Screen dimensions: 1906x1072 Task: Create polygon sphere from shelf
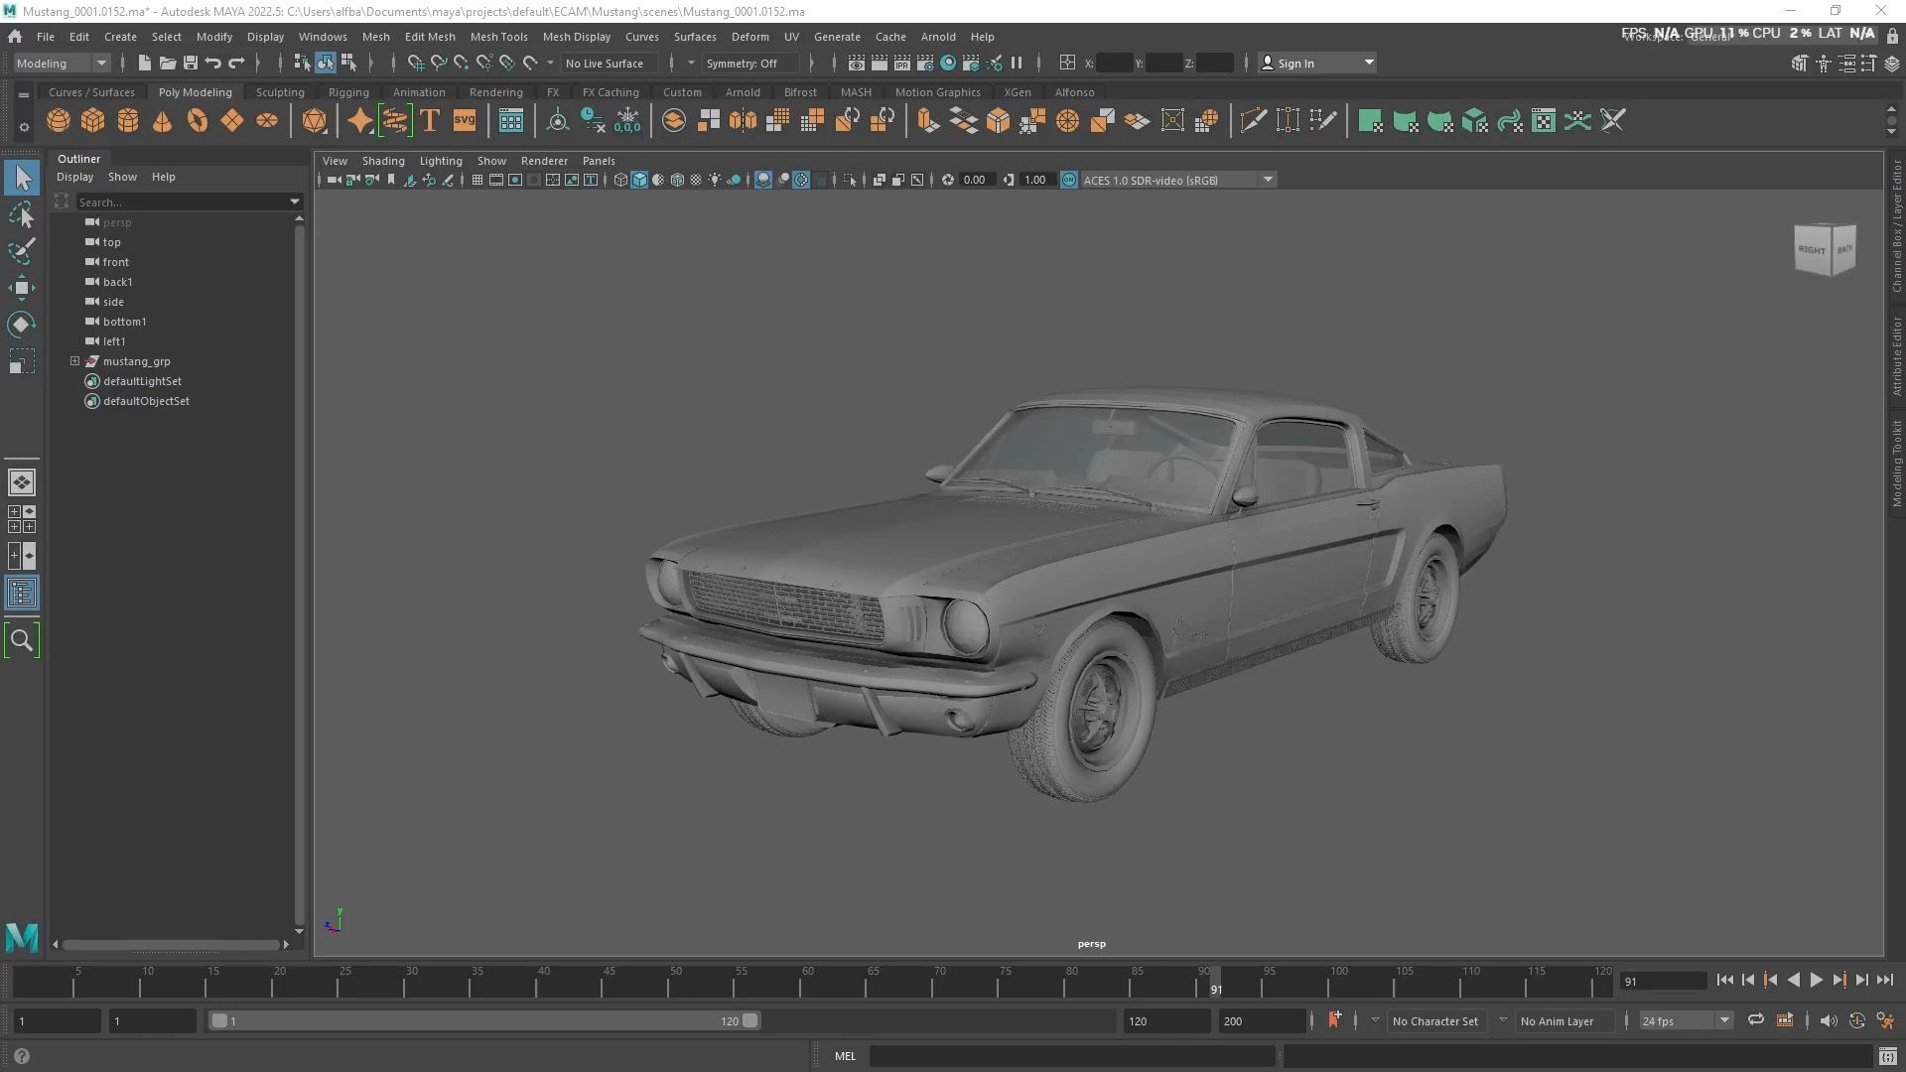coord(59,121)
